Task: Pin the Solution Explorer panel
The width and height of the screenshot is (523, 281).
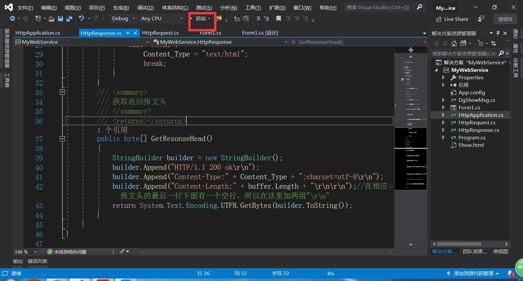Action: tap(498, 33)
